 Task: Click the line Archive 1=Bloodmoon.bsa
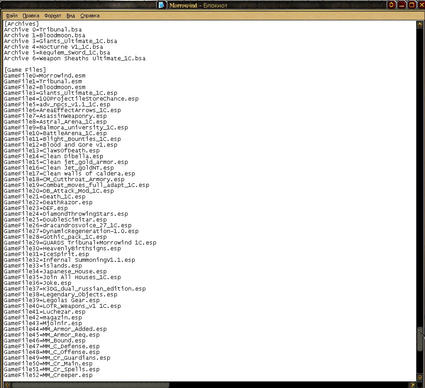tap(44, 35)
